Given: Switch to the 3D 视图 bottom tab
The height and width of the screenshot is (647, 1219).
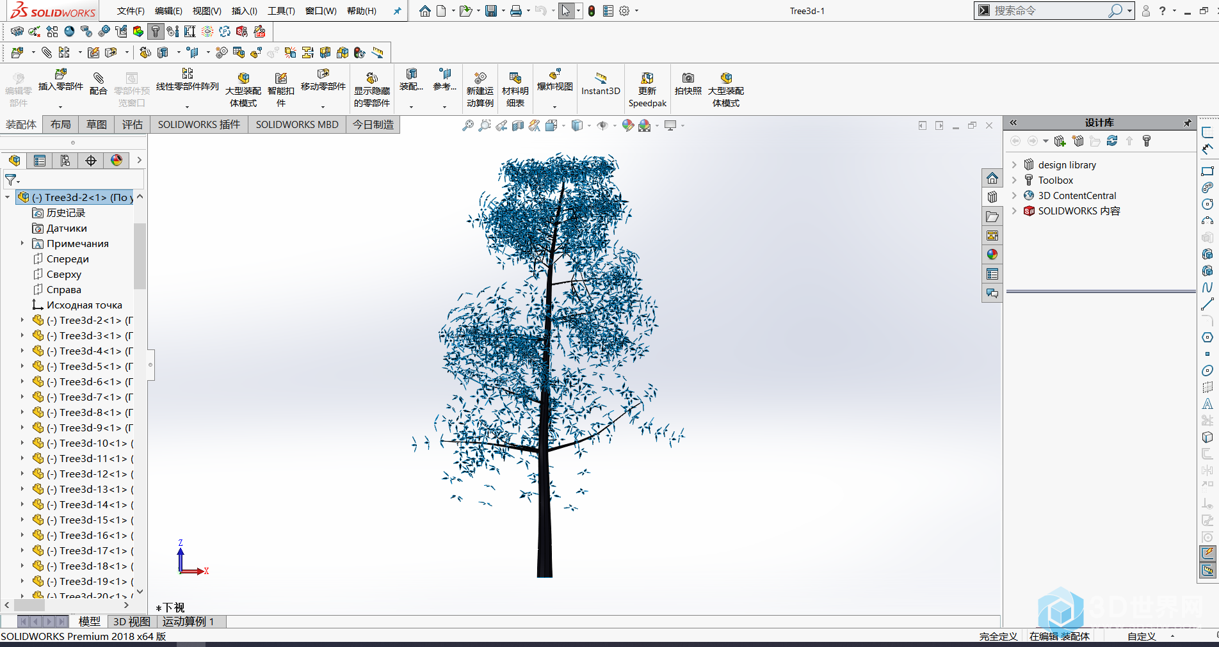Looking at the screenshot, I should click(x=131, y=621).
